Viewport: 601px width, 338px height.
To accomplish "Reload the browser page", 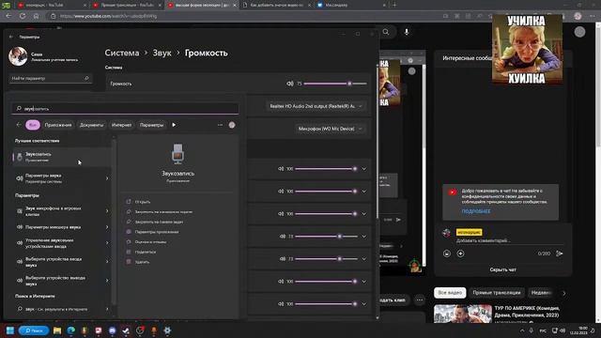I will pyautogui.click(x=23, y=16).
